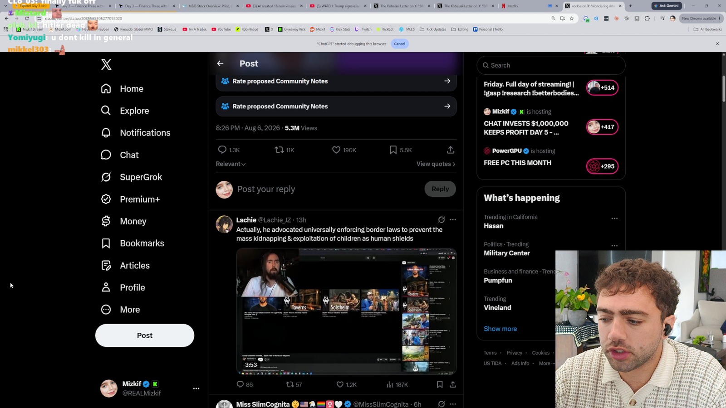The width and height of the screenshot is (726, 408).
Task: Click the Search input field
Action: 551,65
